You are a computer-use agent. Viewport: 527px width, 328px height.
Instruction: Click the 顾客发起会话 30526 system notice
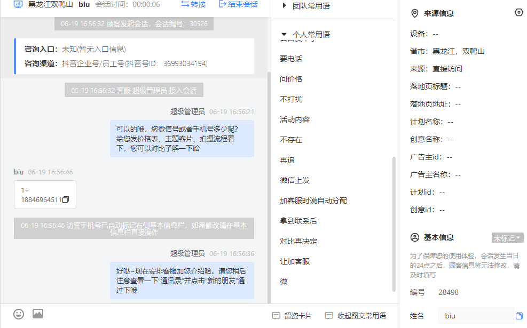(134, 24)
